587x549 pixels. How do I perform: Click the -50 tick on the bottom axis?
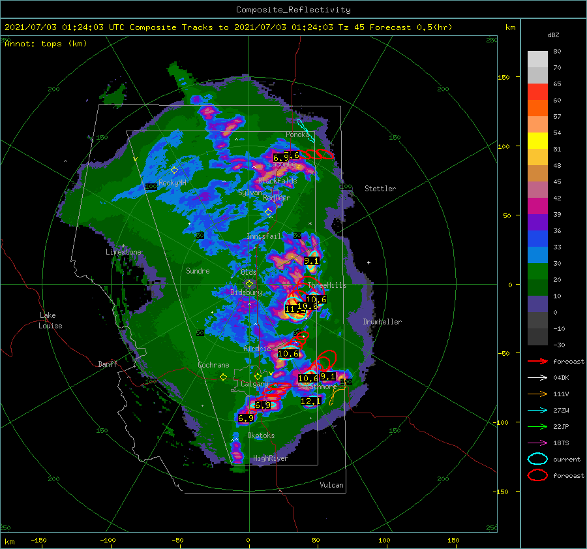click(x=177, y=540)
